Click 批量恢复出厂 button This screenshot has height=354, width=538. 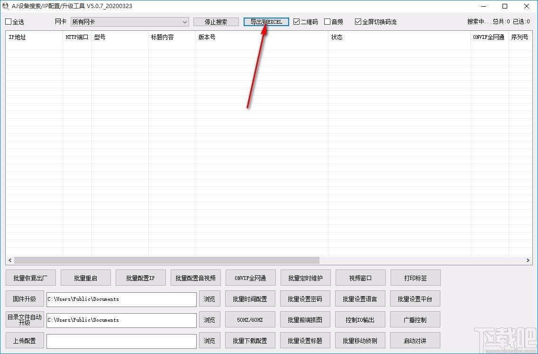click(x=30, y=278)
